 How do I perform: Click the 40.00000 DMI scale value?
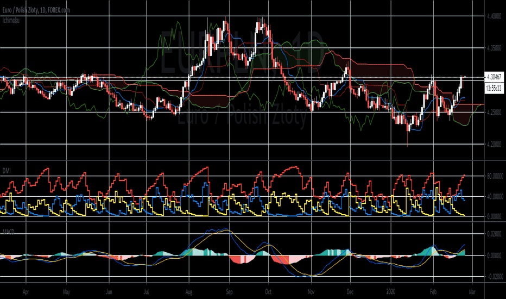(x=495, y=197)
